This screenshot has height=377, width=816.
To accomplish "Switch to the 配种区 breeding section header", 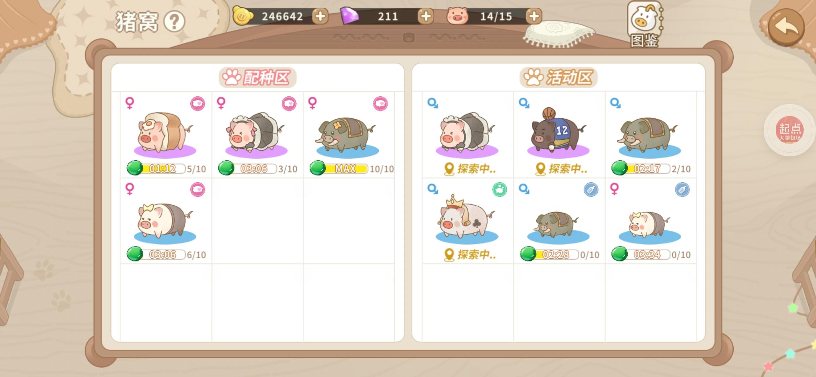I will [x=258, y=77].
